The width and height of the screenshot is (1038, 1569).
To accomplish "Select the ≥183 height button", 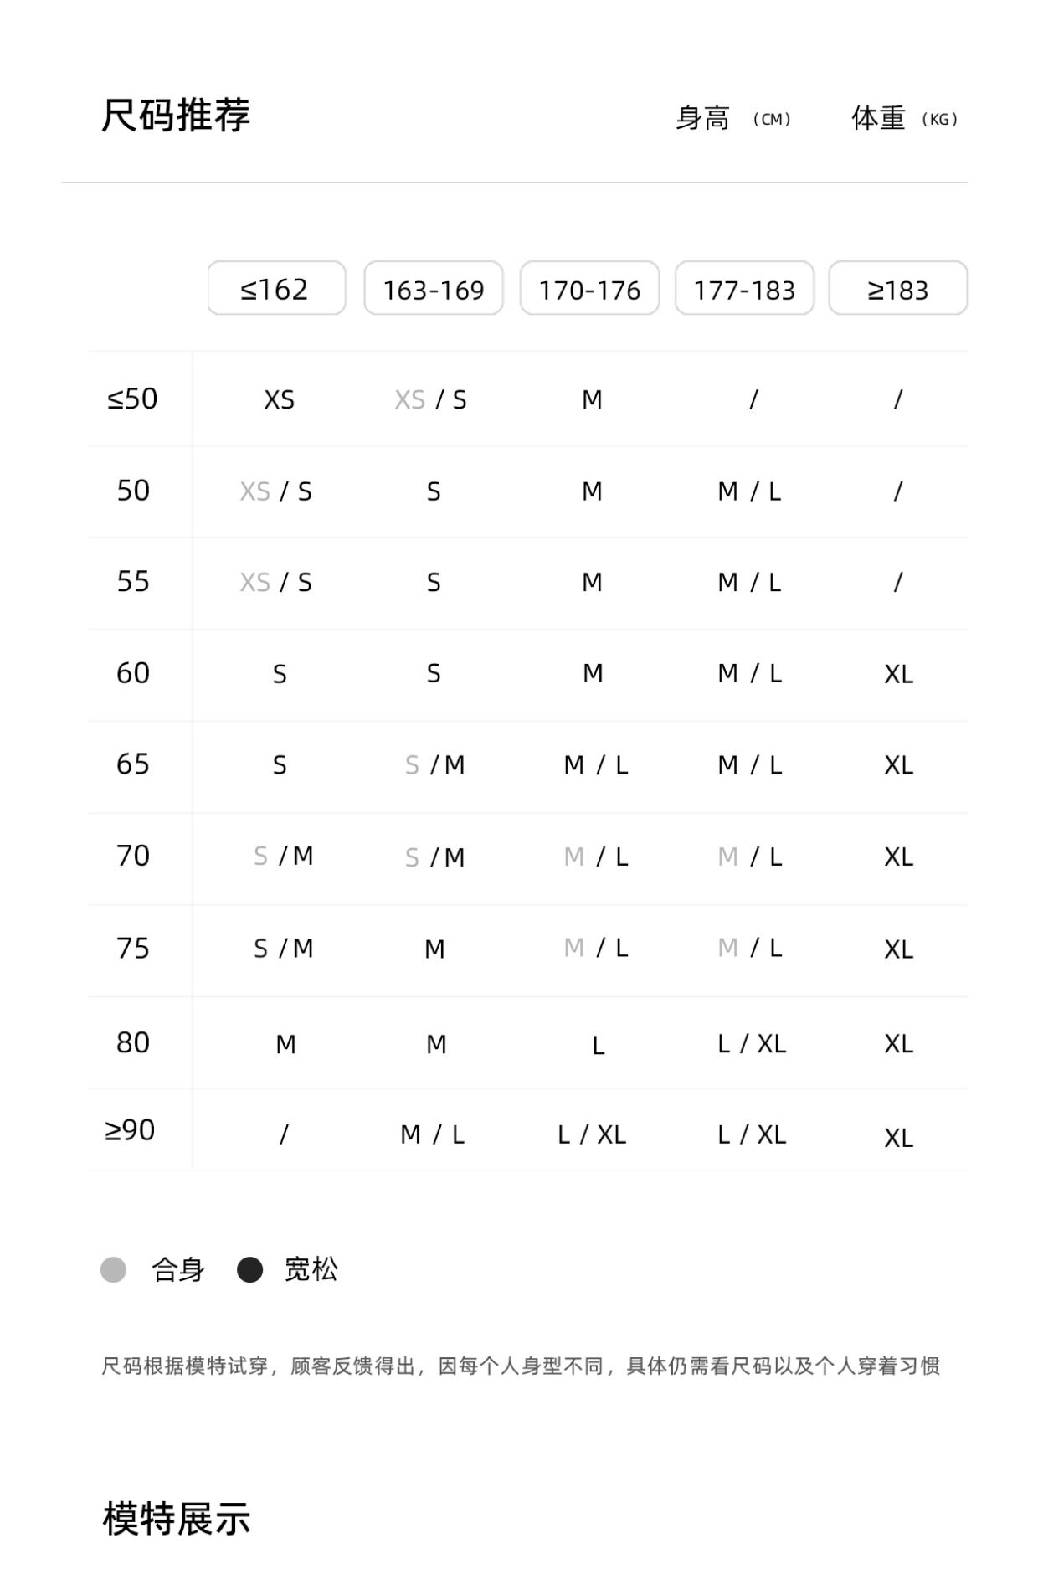I will (x=897, y=289).
